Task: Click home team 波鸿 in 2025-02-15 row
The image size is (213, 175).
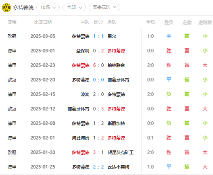Action: click(85, 94)
